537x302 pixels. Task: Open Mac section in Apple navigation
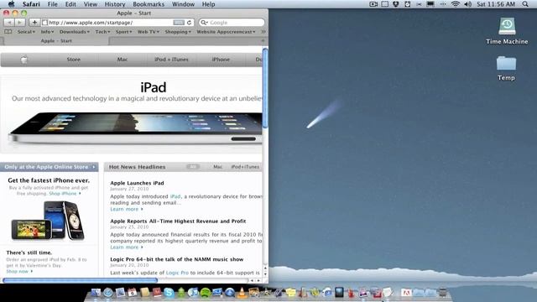pos(123,60)
